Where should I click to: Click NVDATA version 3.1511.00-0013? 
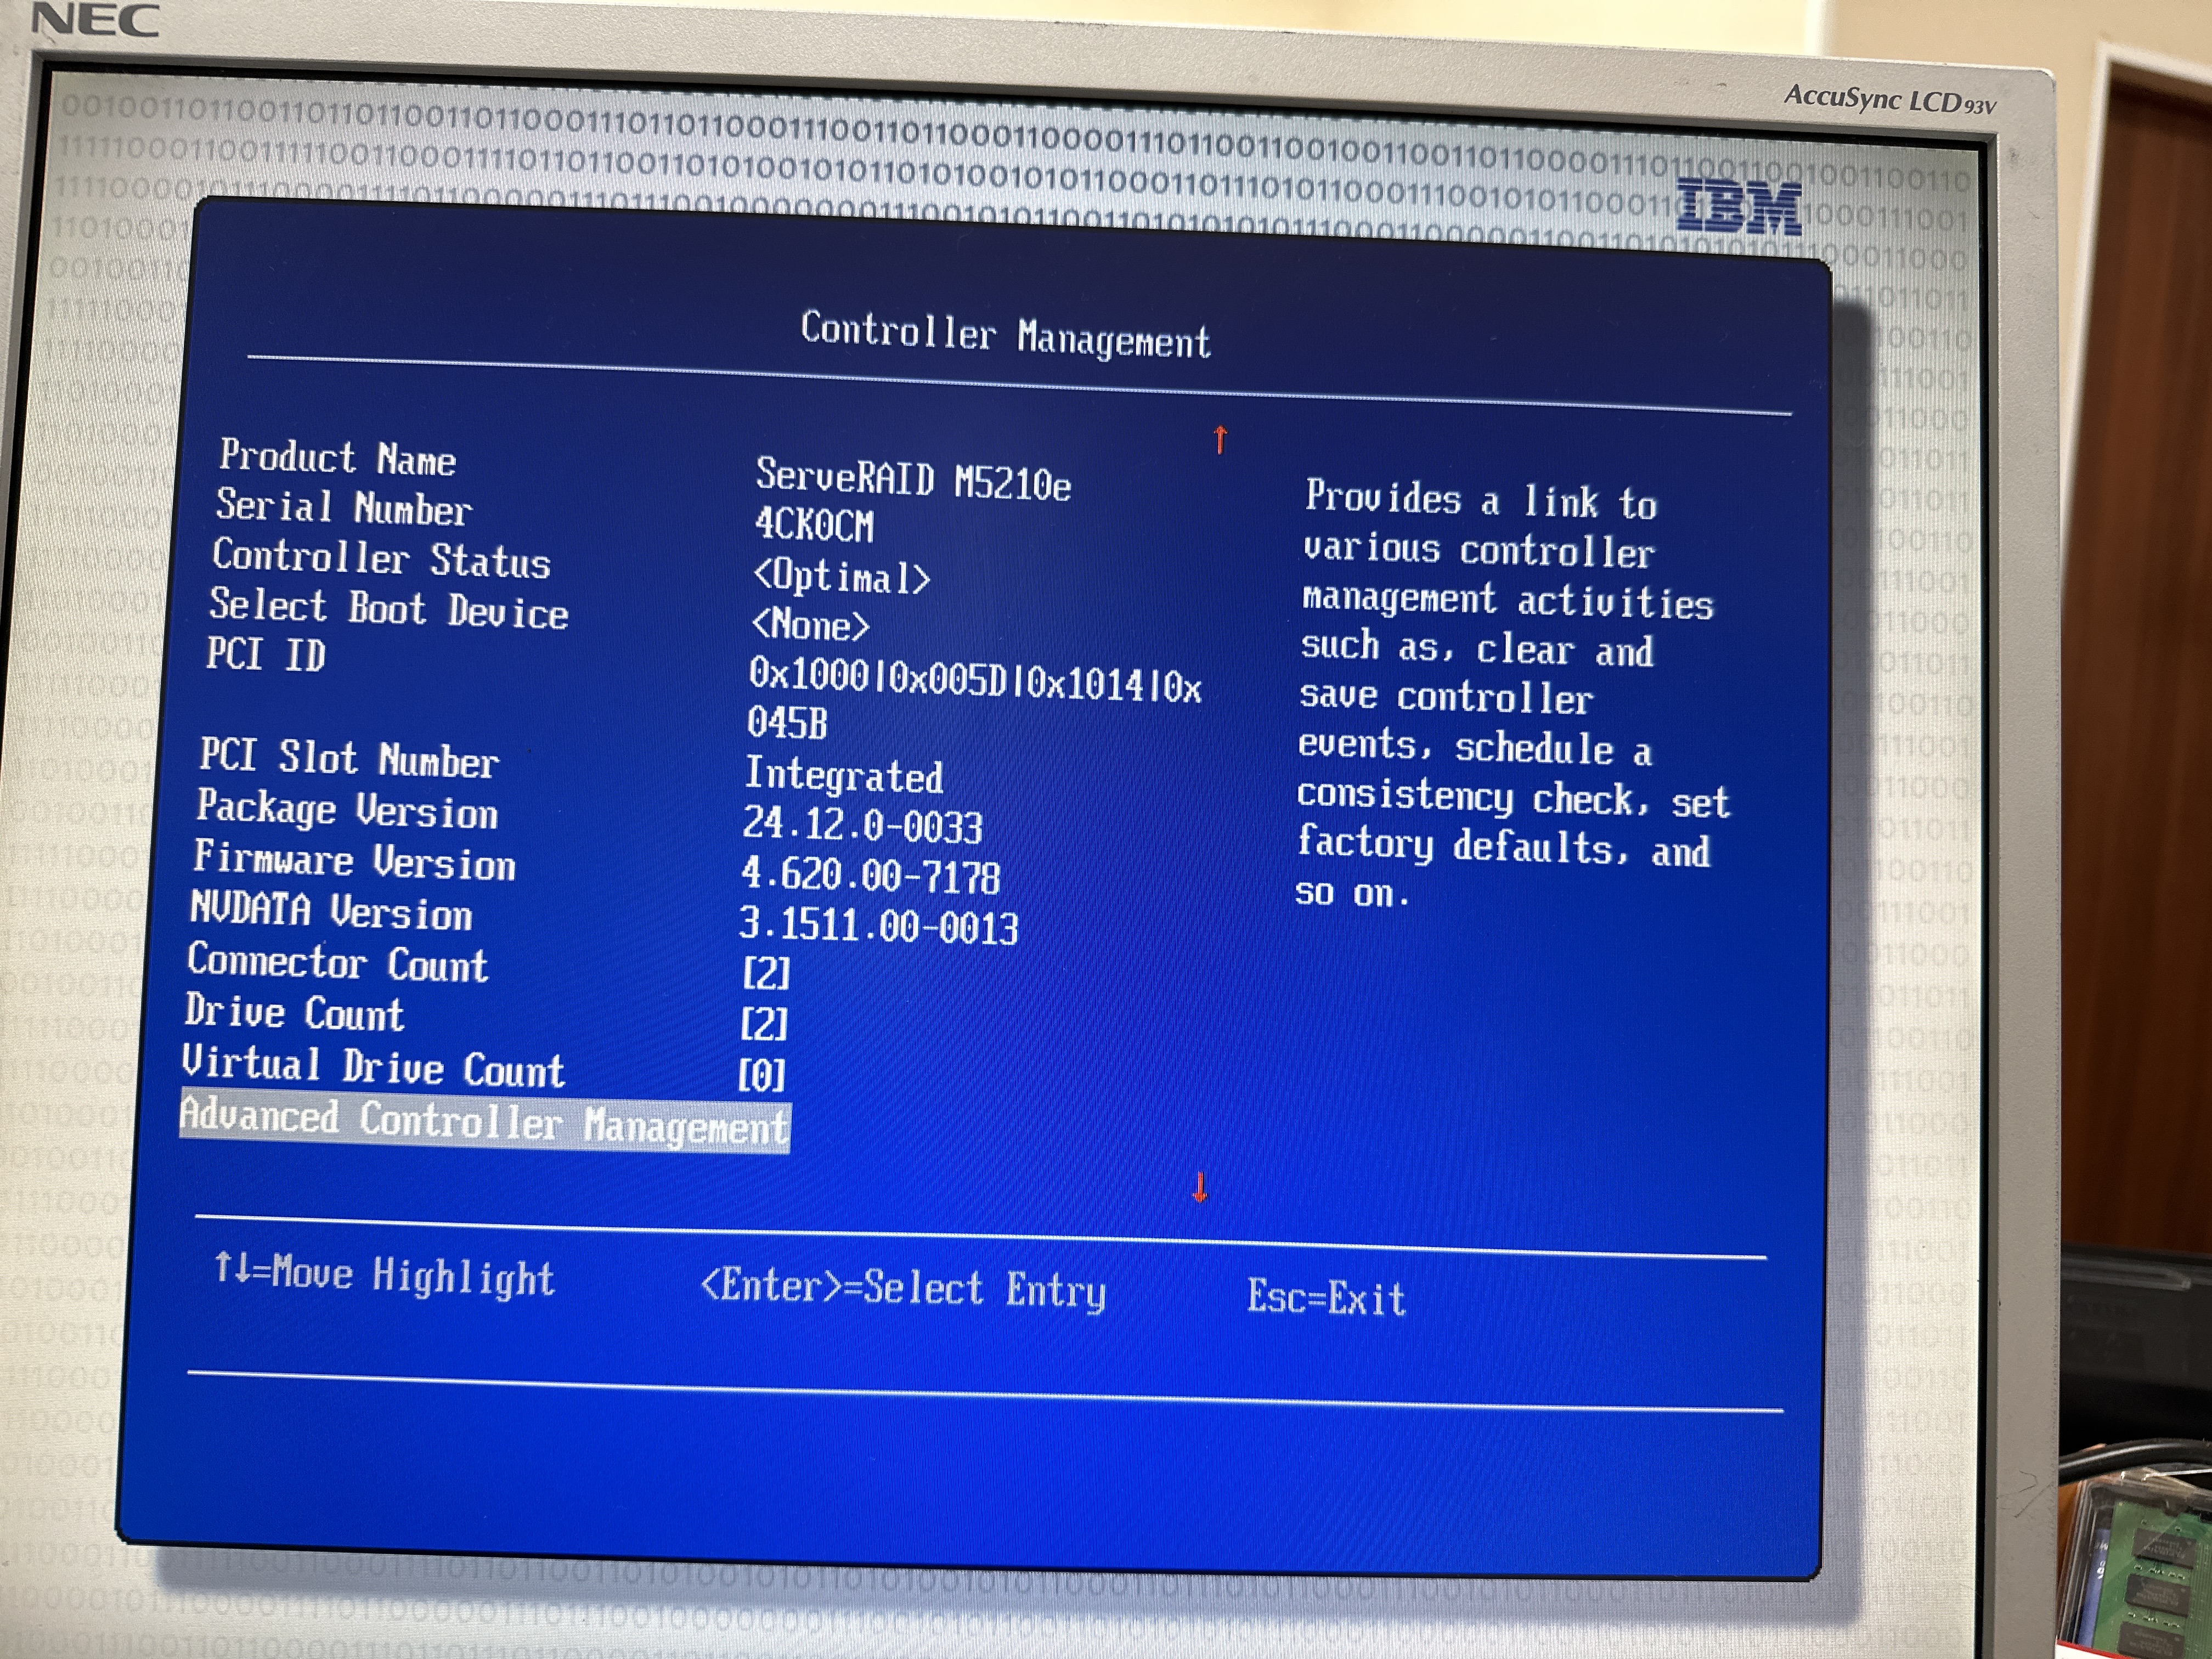(878, 925)
